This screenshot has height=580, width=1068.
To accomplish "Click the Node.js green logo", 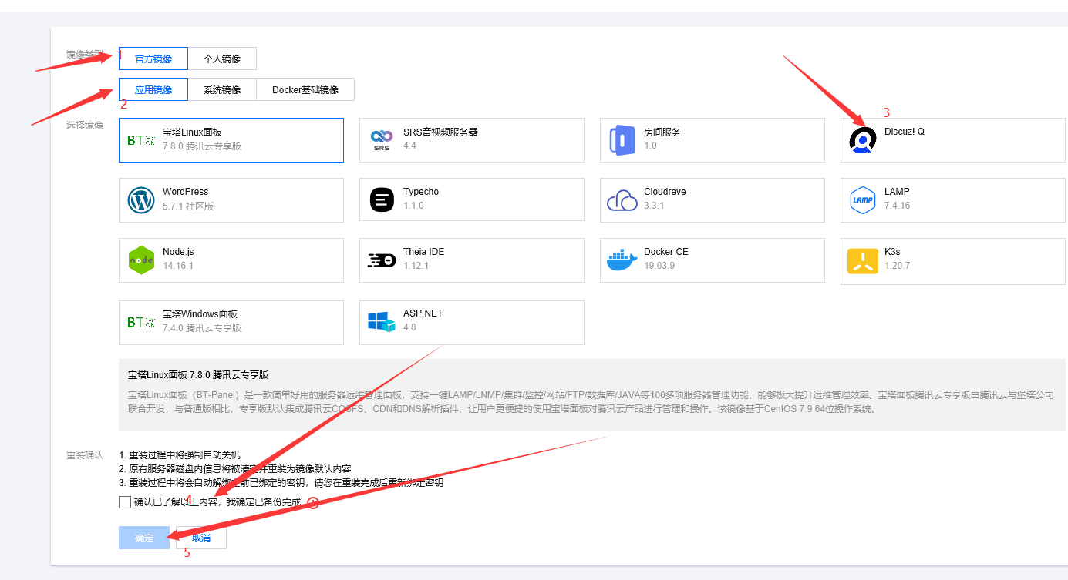I will point(141,260).
